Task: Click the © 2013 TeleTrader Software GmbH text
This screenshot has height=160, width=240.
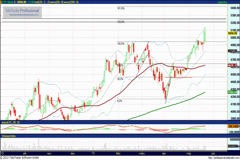Action: pyautogui.click(x=20, y=158)
